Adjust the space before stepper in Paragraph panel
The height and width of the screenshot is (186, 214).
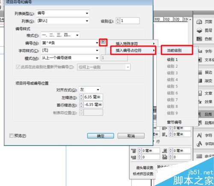point(140,151)
